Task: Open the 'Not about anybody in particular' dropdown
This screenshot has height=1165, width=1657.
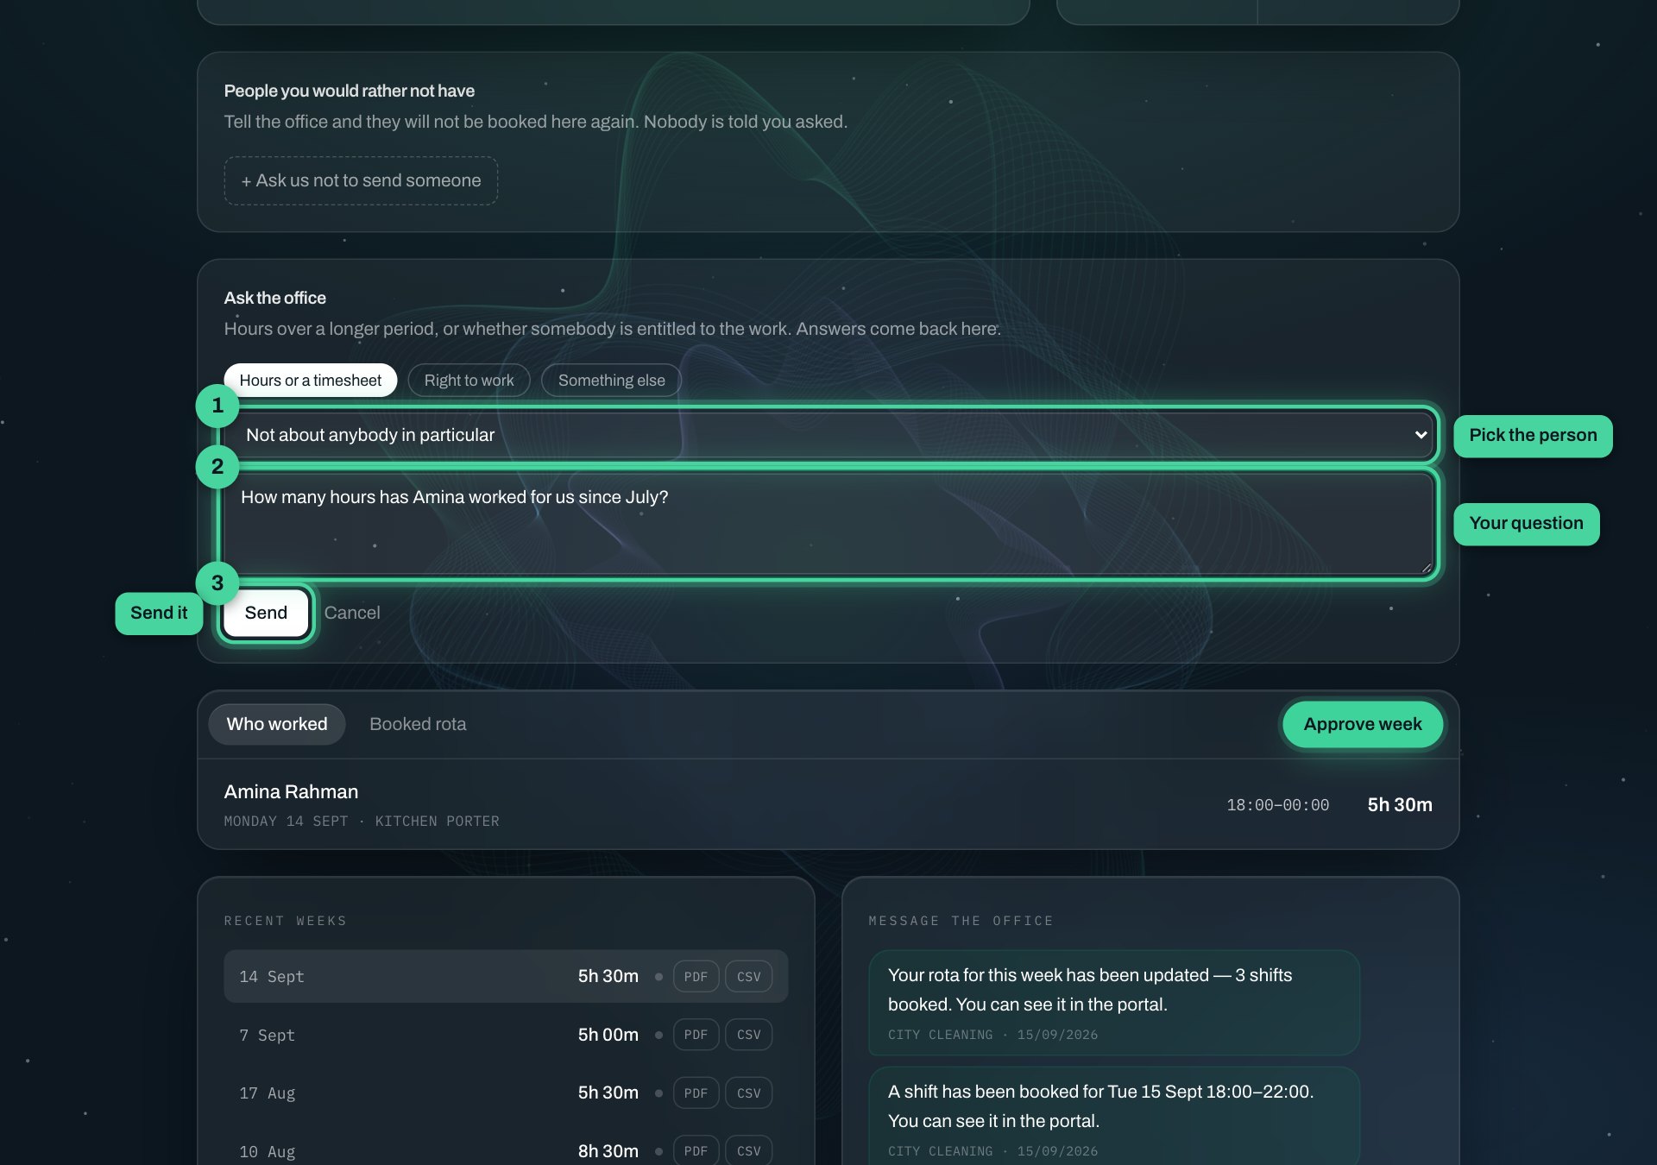Action: coord(828,435)
